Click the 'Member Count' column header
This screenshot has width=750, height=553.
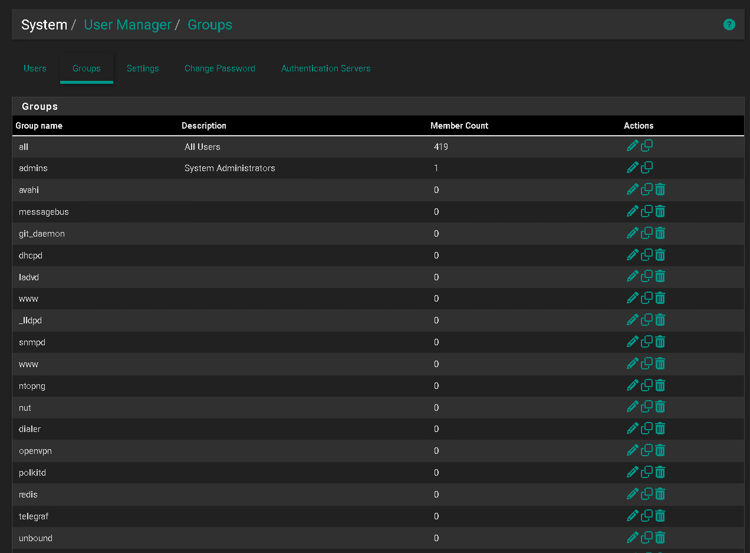[x=459, y=126]
